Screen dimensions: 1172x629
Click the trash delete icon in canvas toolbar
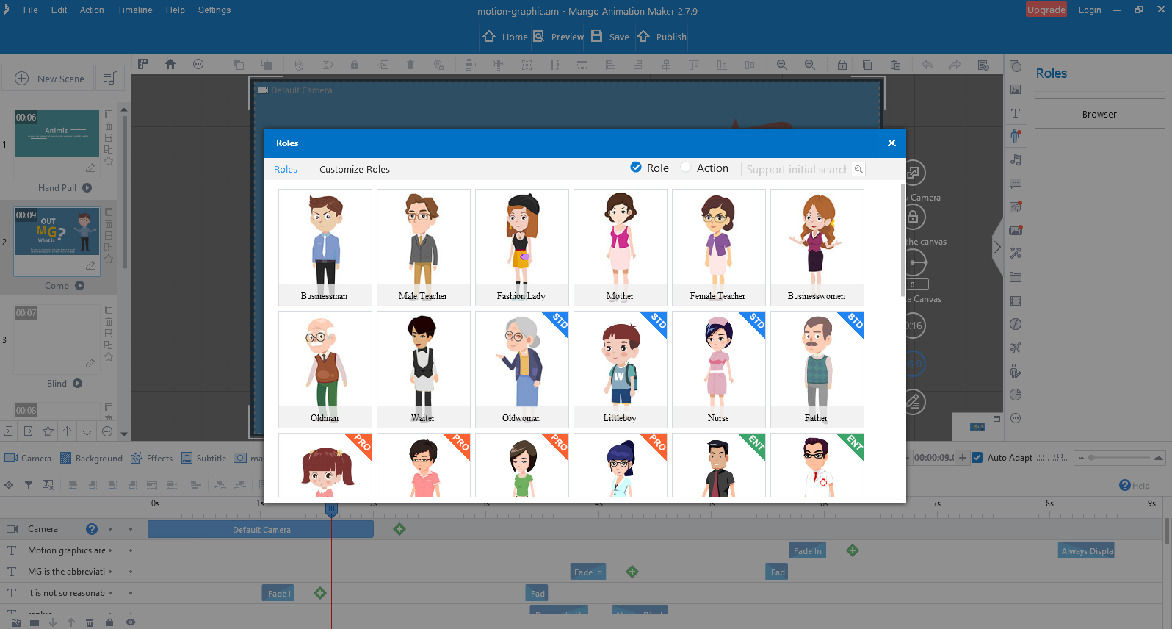pyautogui.click(x=410, y=65)
